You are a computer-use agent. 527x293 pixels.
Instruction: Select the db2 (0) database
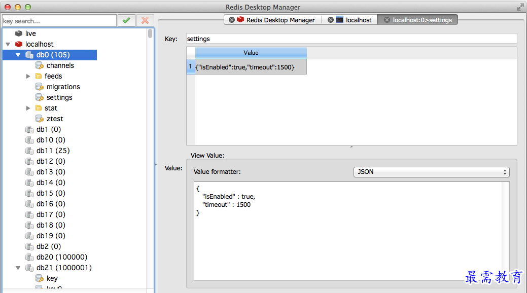coord(49,246)
